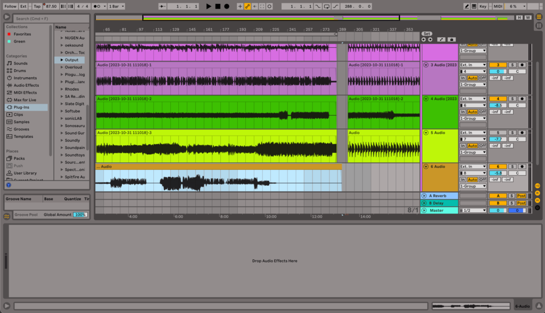Click the Arrangement Record button

pyautogui.click(x=227, y=6)
